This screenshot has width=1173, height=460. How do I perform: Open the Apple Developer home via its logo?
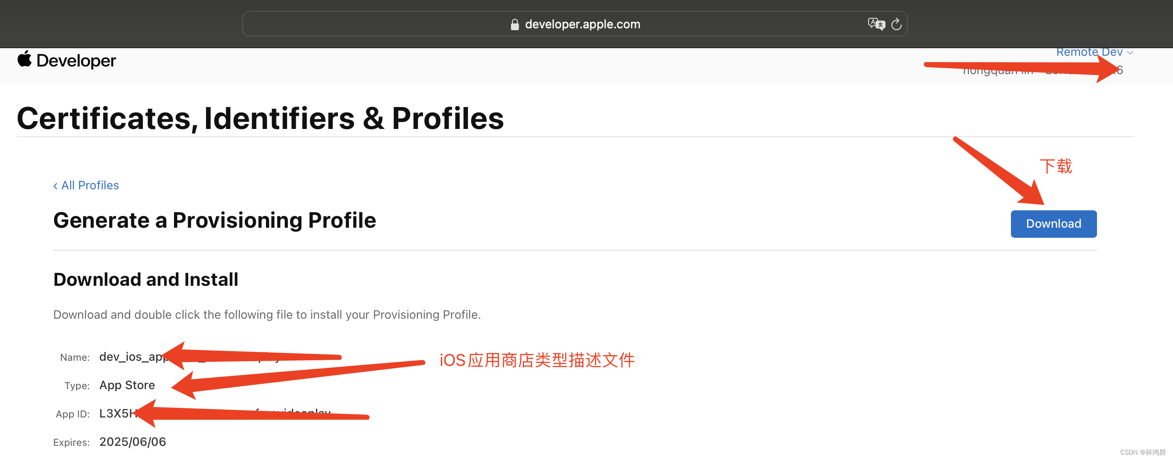(x=24, y=60)
